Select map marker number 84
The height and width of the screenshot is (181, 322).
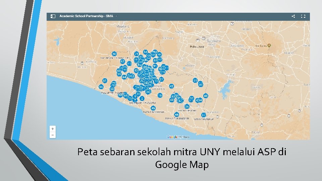tap(145, 52)
